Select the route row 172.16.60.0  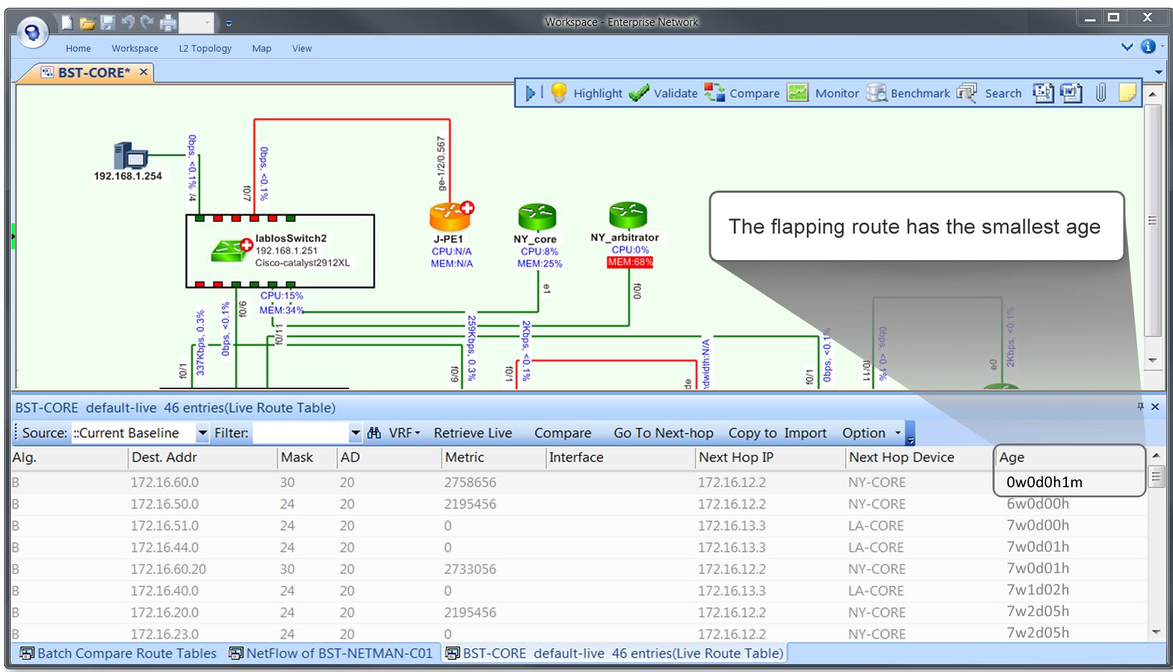tap(579, 482)
